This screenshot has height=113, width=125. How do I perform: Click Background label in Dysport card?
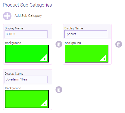pyautogui.click(x=73, y=43)
